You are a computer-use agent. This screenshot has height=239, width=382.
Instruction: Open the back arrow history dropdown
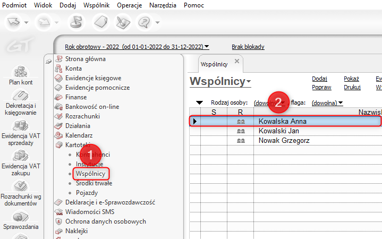coord(27,23)
